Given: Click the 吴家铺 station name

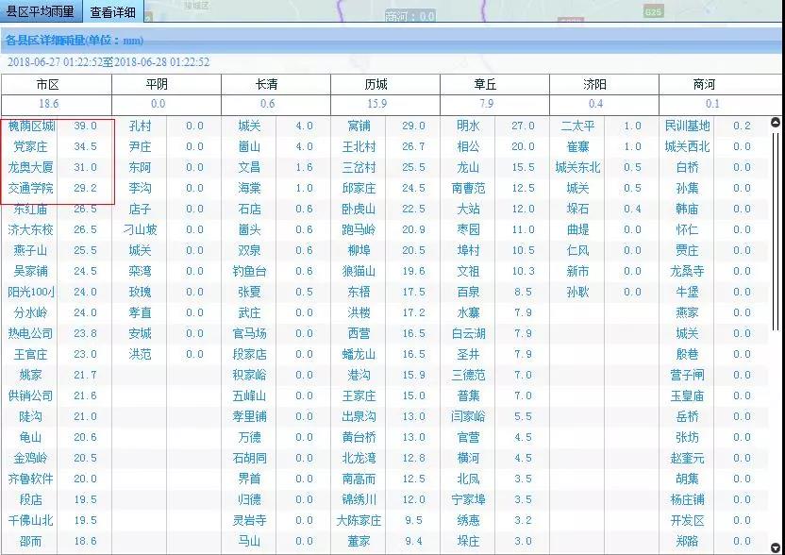Looking at the screenshot, I should coord(30,272).
